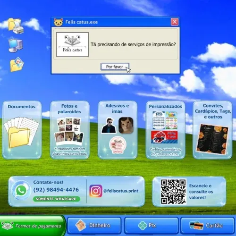This screenshot has width=236, height=236.
Task: Close the Felis catus.exe dialog
Action: pos(175,22)
